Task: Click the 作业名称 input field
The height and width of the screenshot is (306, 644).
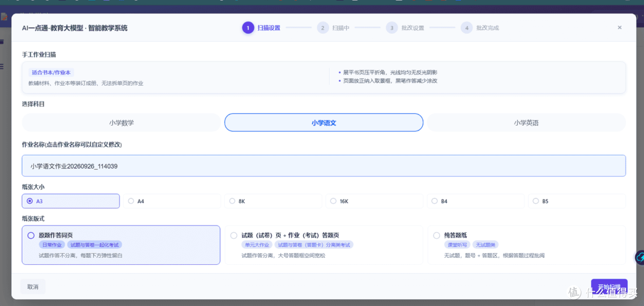Action: [x=324, y=166]
